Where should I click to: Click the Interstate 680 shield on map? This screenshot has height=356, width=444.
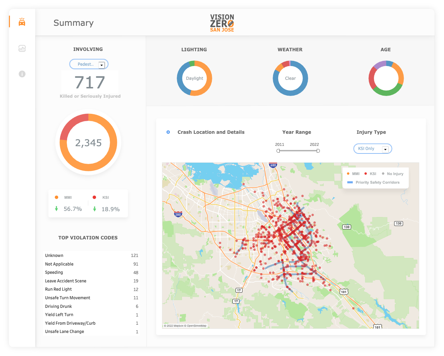pyautogui.click(x=273, y=165)
